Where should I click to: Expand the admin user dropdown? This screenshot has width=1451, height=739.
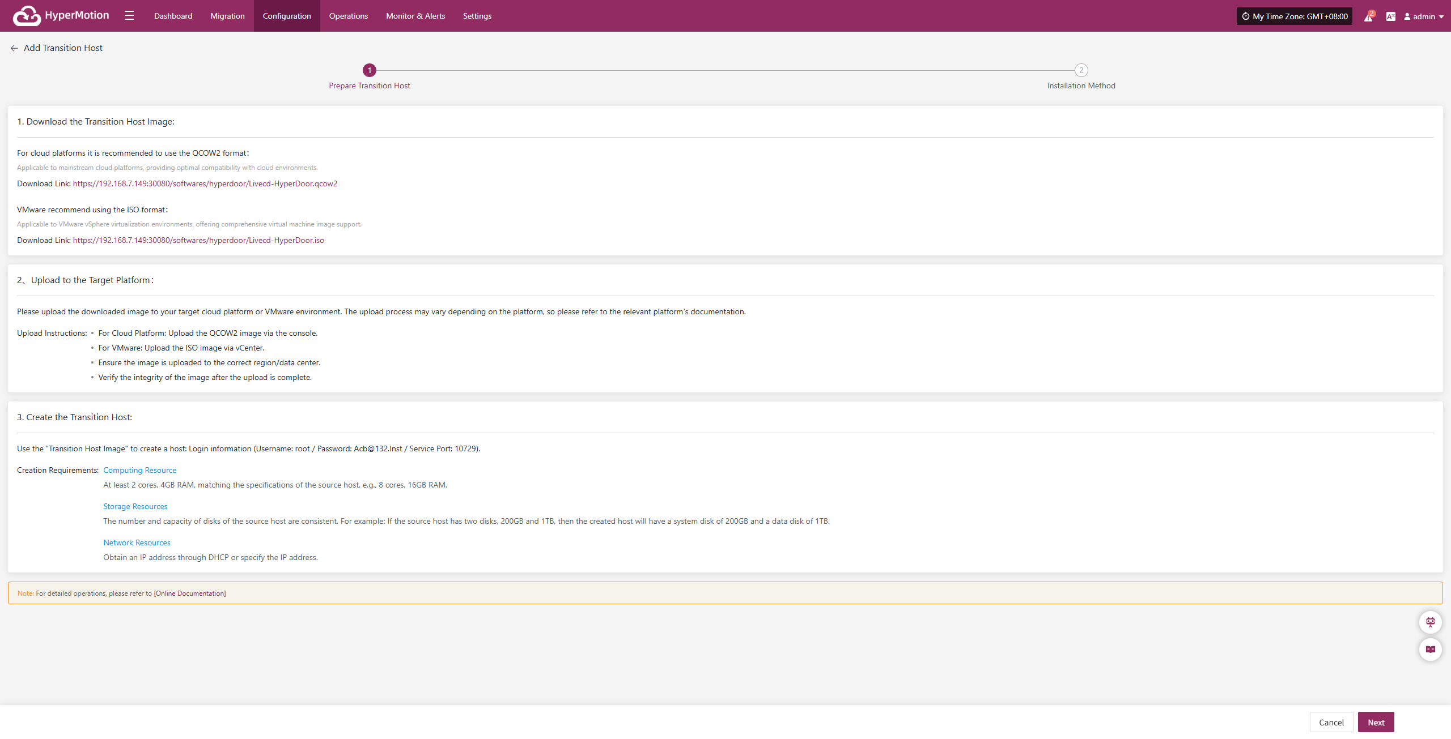[x=1424, y=16]
